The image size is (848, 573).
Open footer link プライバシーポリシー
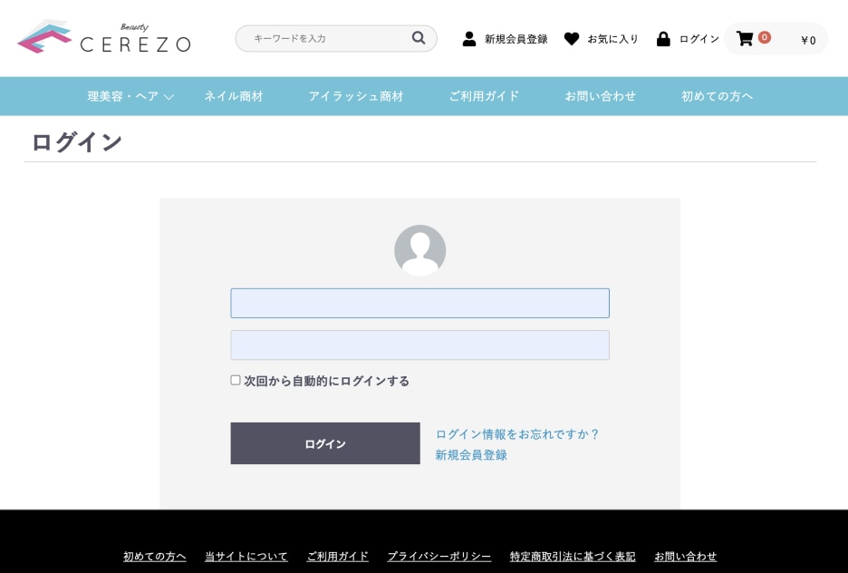(x=439, y=556)
